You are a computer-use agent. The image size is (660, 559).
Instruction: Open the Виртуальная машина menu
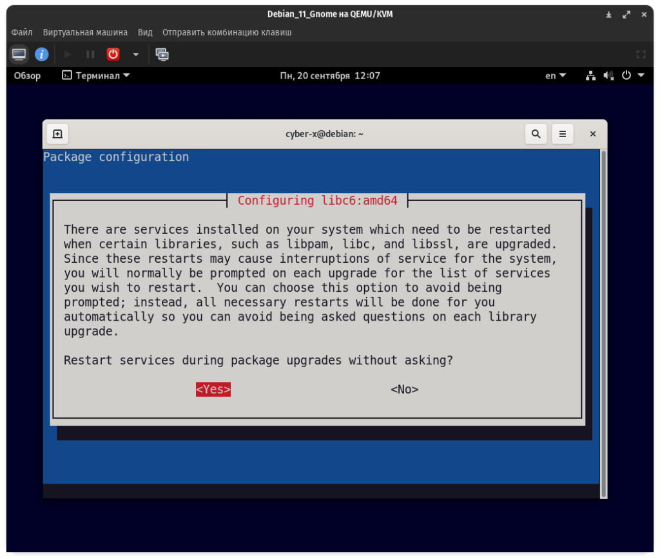pyautogui.click(x=85, y=32)
